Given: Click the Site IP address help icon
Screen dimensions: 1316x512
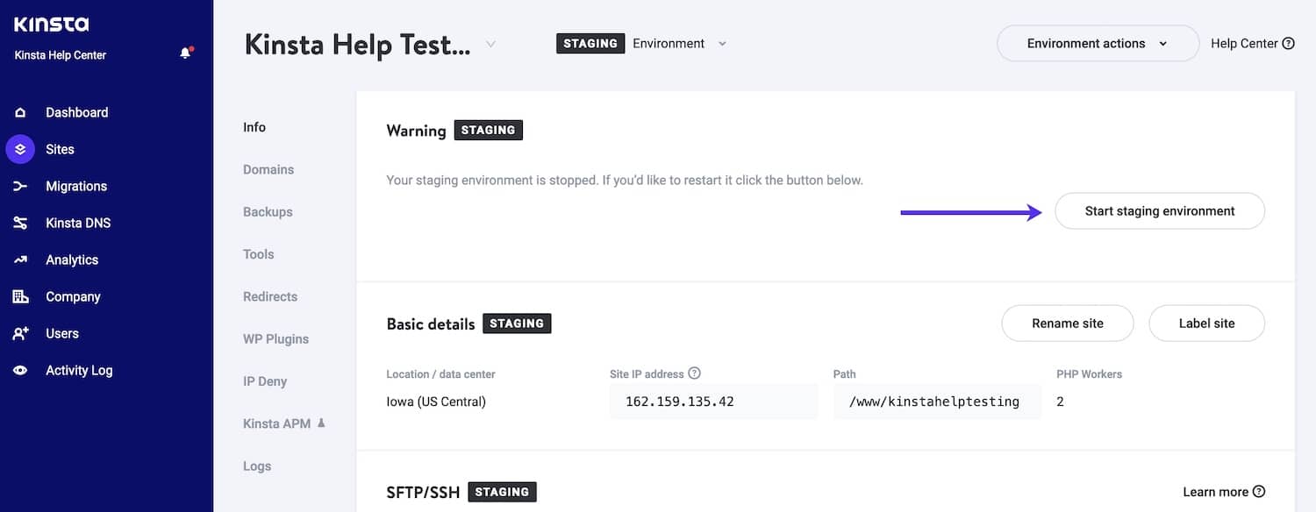Looking at the screenshot, I should pos(695,373).
